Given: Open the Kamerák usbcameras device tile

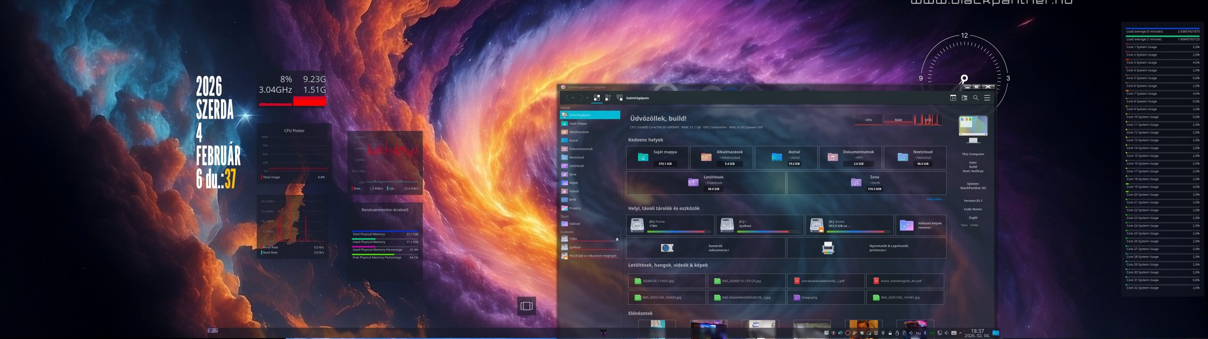Looking at the screenshot, I should (705, 248).
